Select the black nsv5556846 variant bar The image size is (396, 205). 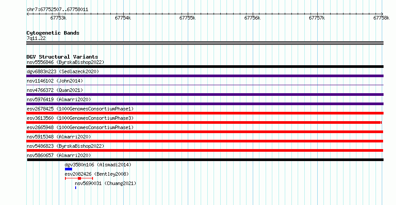[205, 67]
